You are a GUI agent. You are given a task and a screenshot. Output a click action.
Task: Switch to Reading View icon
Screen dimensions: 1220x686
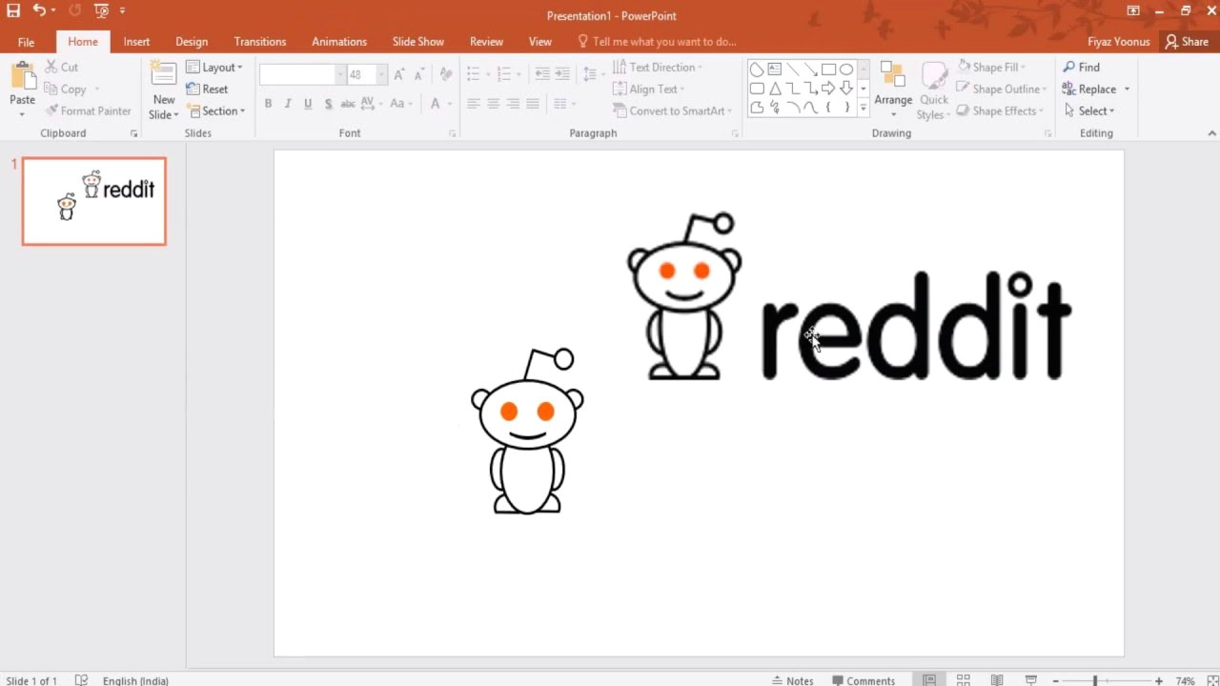click(x=997, y=680)
